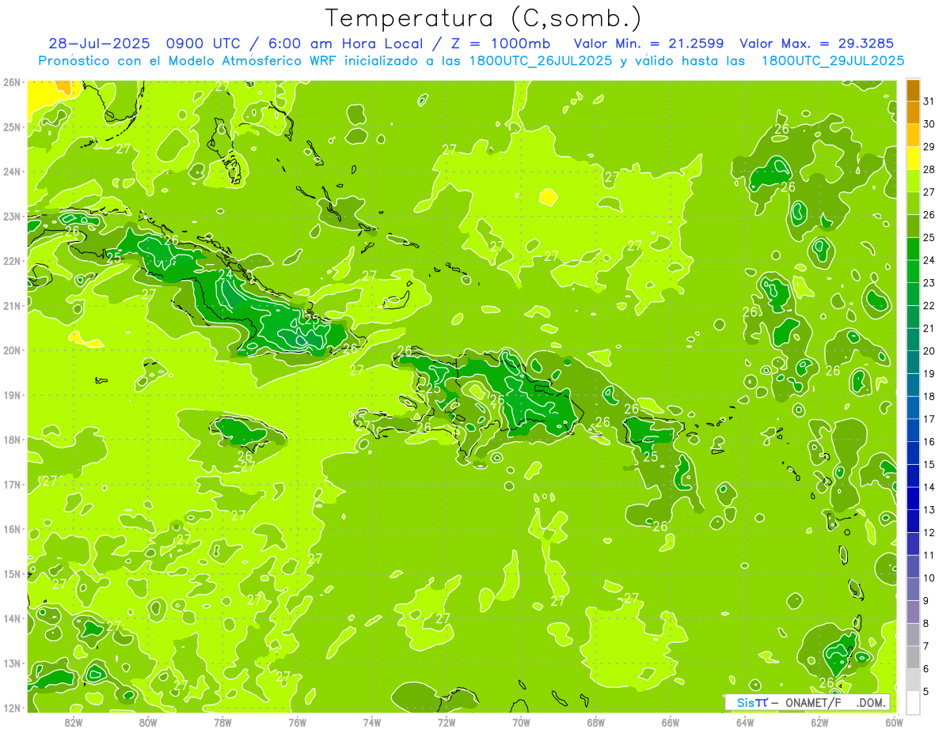Click the Sisπ – ONAMET/F .DOM. credit box
950x733 pixels.
point(807,702)
